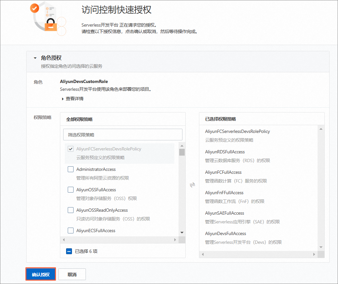Image resolution: width=338 pixels, height=284 pixels.
Task: Collapse the 角色授权 section arrow
Action: tap(35, 58)
